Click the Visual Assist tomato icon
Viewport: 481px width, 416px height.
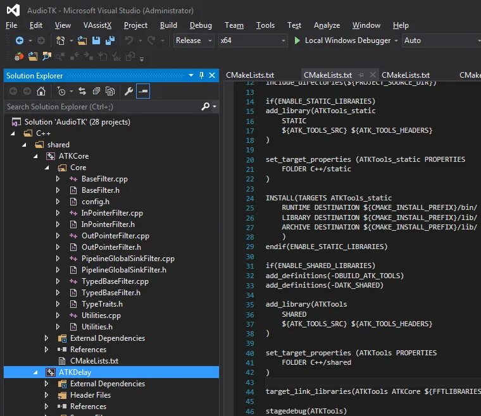click(19, 57)
